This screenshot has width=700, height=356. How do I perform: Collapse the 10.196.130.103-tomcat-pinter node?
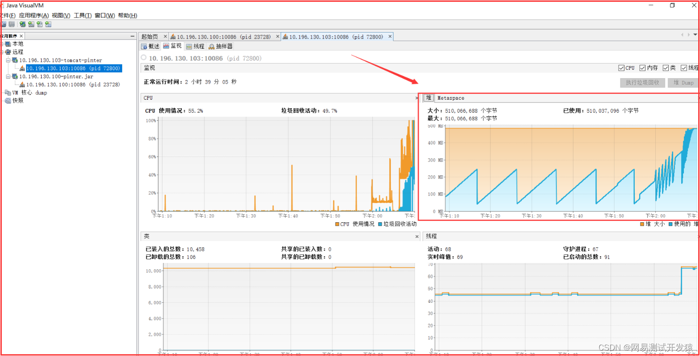tap(8, 60)
